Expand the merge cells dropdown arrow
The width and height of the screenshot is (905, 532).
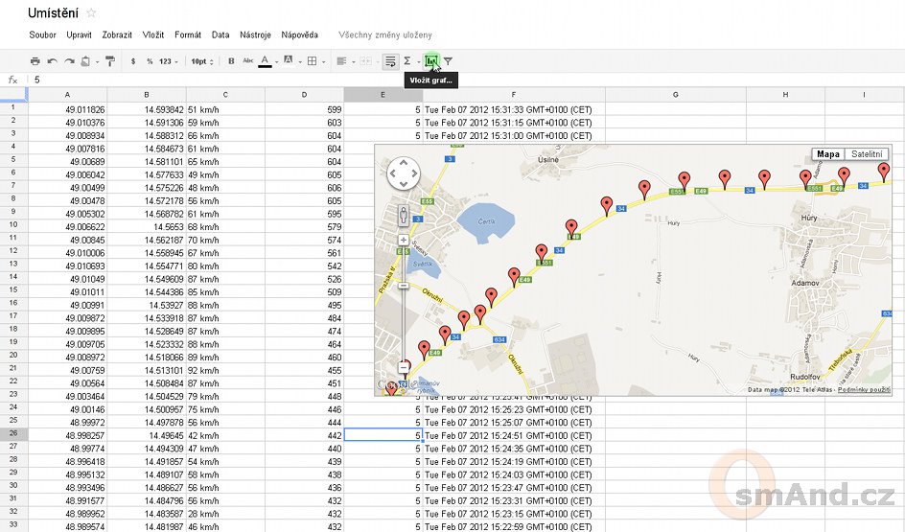point(377,61)
